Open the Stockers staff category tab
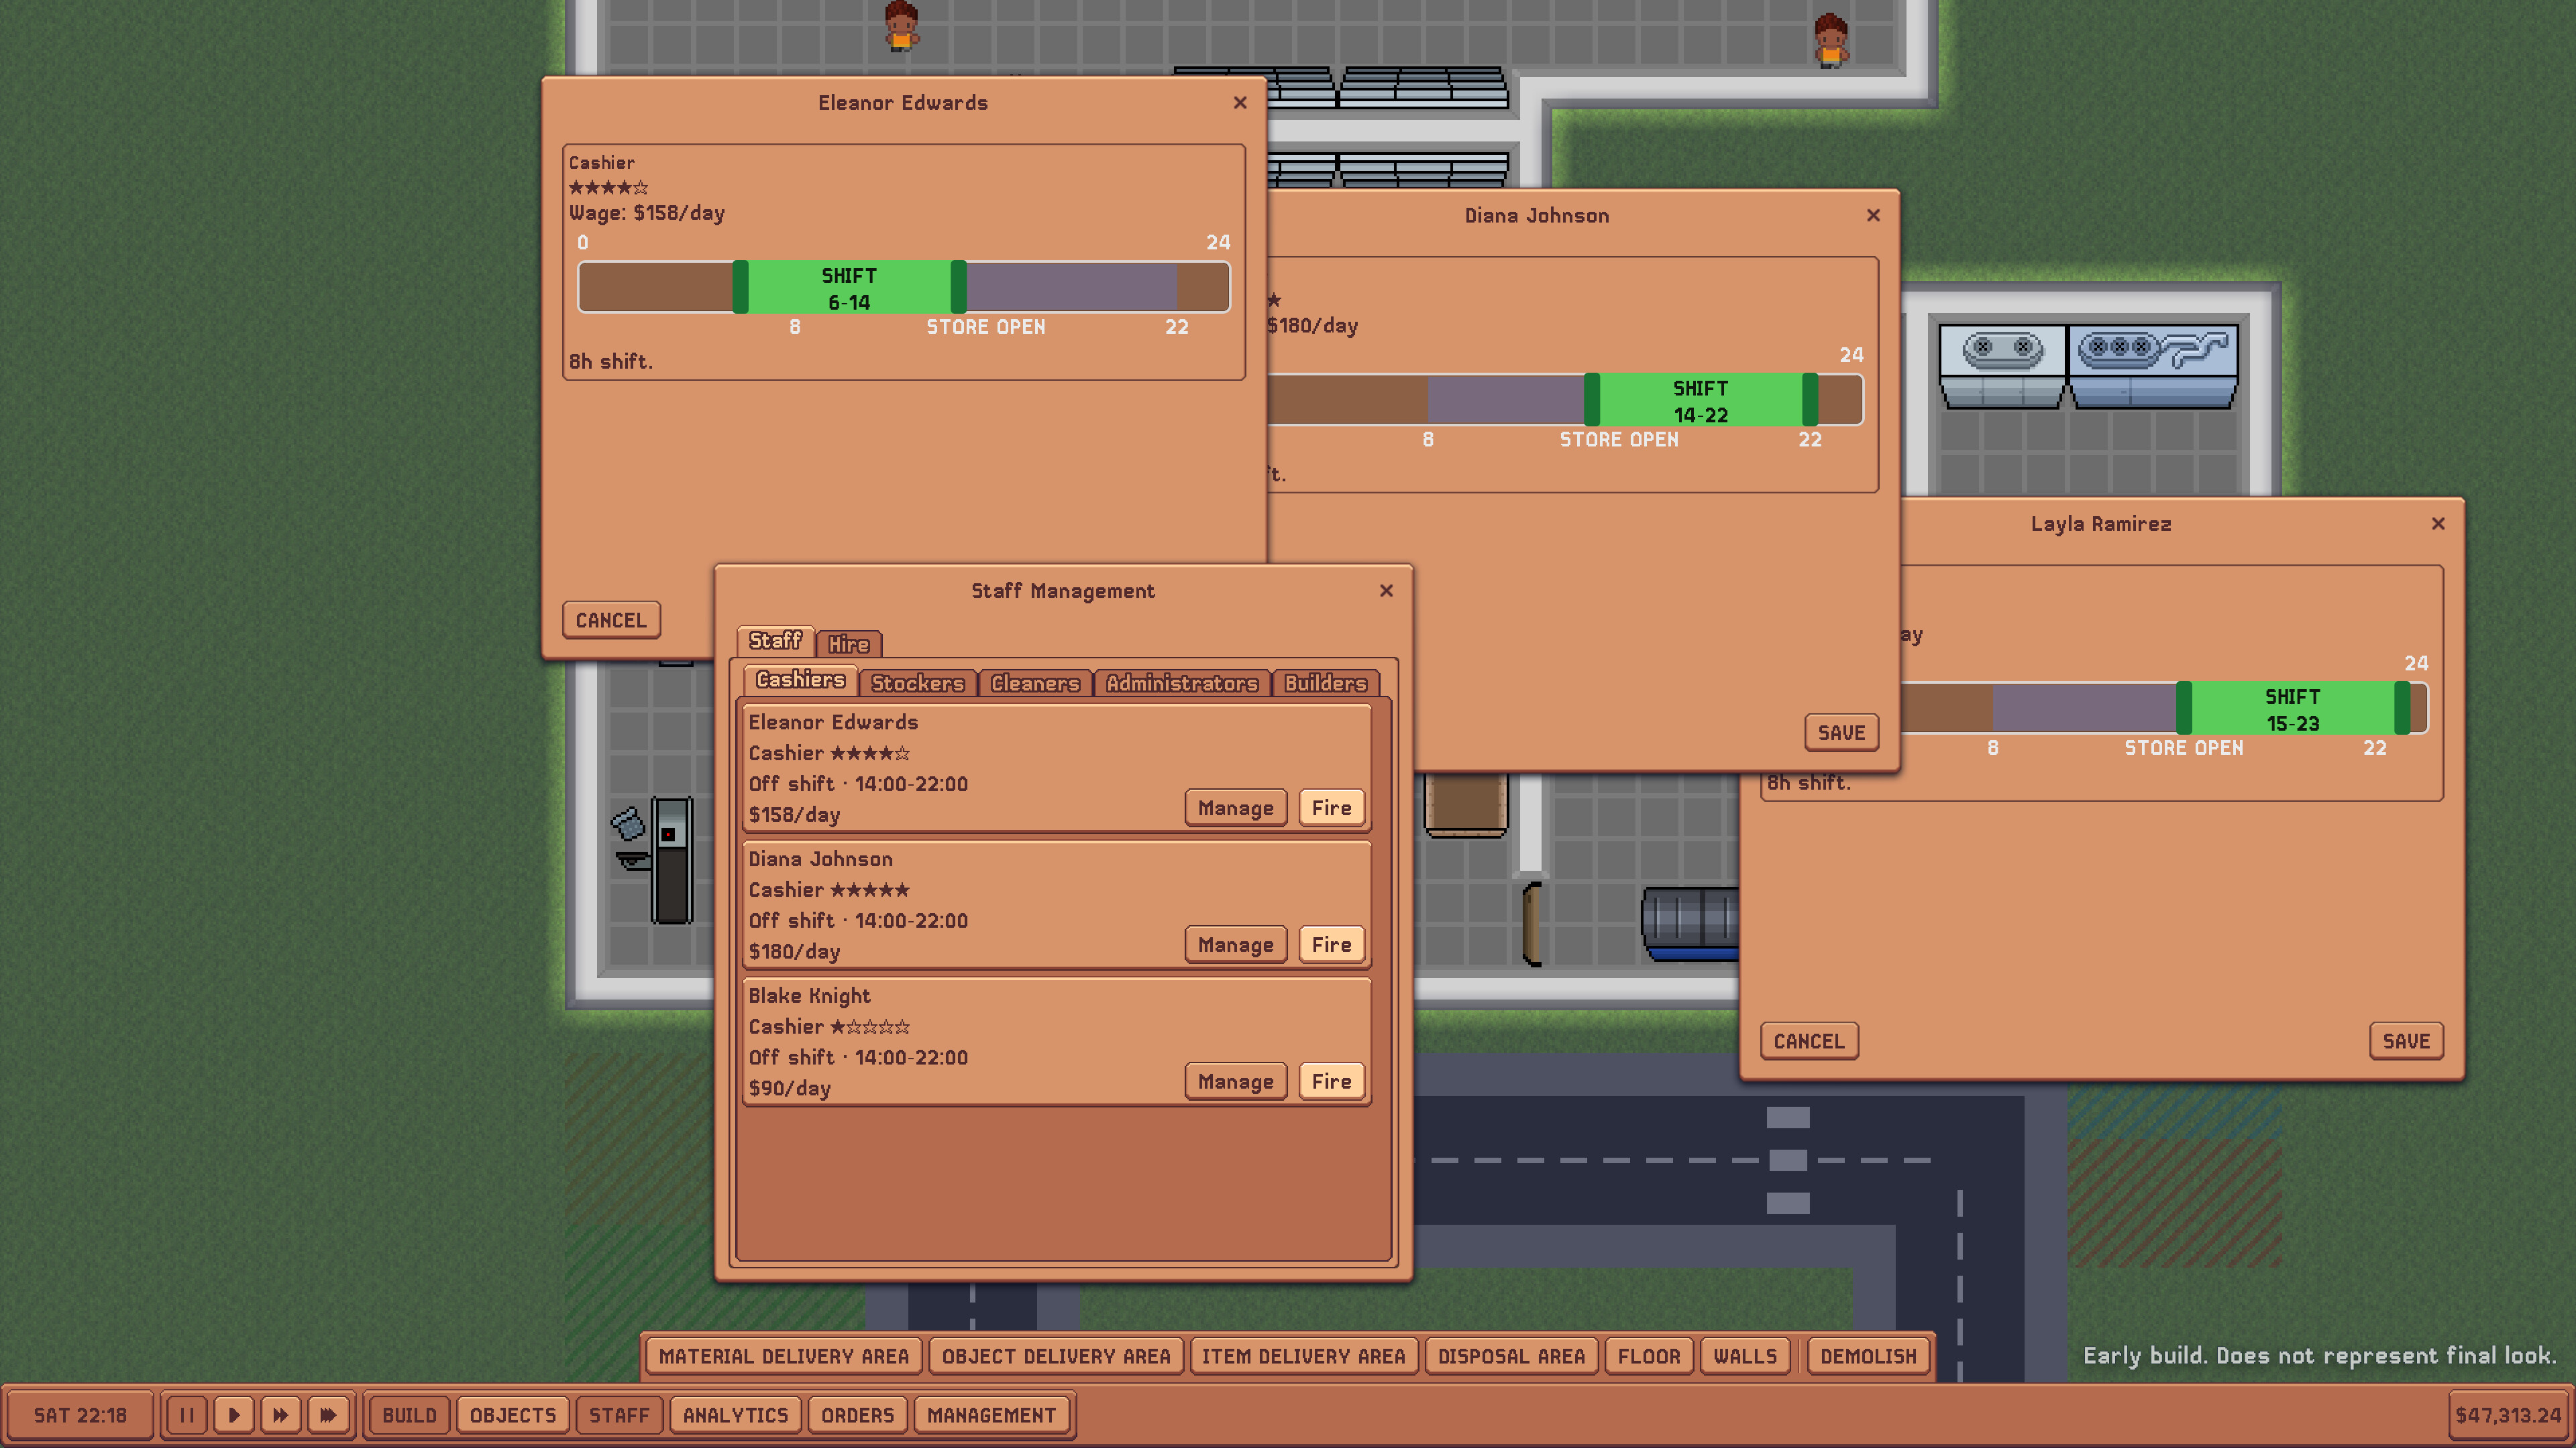Image resolution: width=2576 pixels, height=1448 pixels. pyautogui.click(x=917, y=682)
